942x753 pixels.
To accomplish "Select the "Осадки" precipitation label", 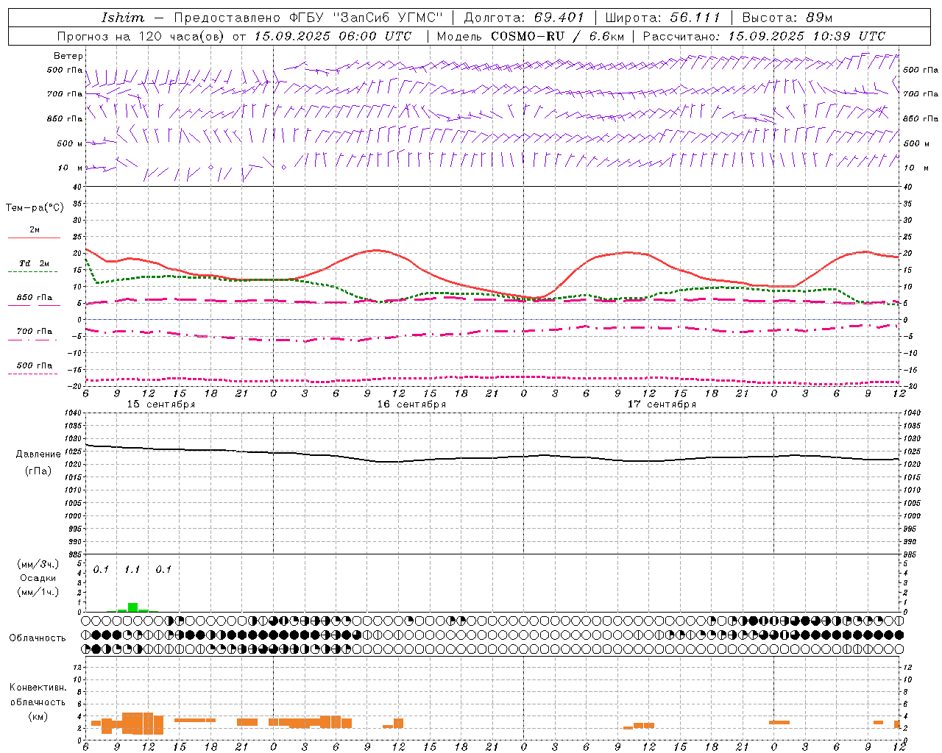I will pyautogui.click(x=38, y=578).
